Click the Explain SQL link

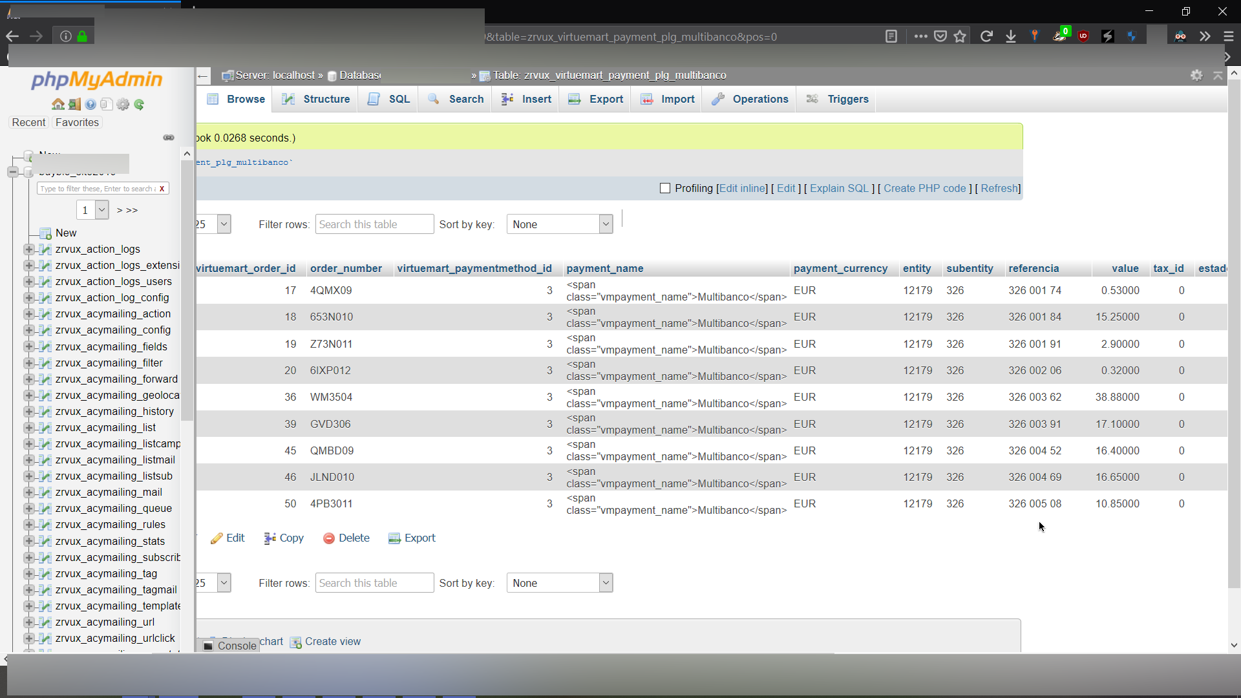pos(840,188)
